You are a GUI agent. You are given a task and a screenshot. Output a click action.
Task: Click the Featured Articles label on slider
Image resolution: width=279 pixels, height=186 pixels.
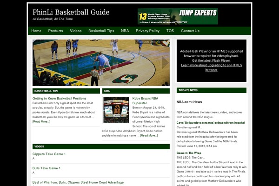coord(149,42)
